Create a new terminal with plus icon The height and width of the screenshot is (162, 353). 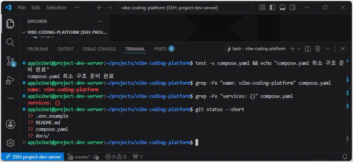292,49
